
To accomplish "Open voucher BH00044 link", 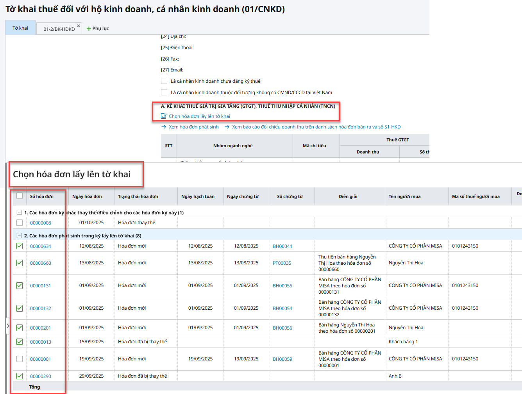I will pyautogui.click(x=282, y=246).
